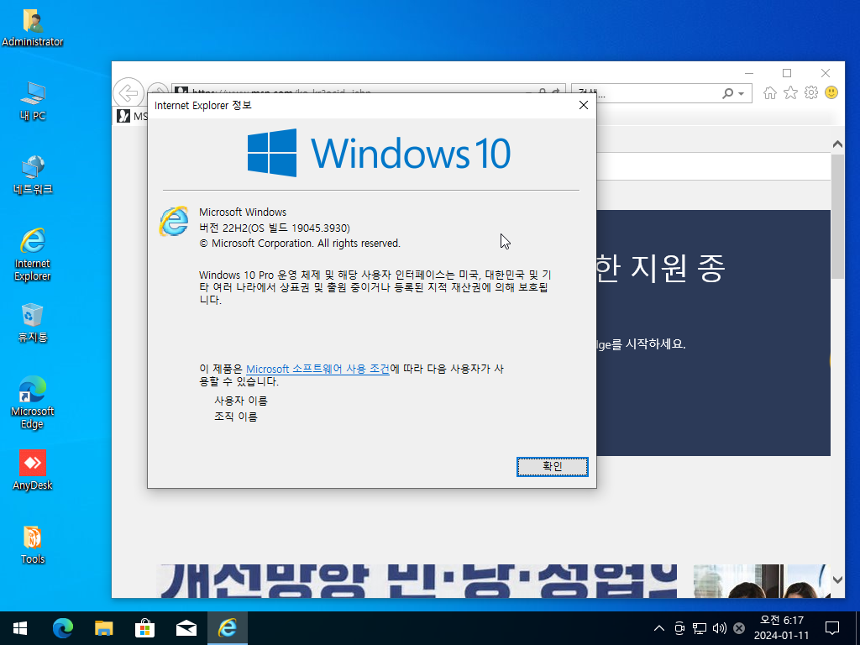Maximize the Internet Explorer window
The height and width of the screenshot is (645, 860).
(x=787, y=73)
